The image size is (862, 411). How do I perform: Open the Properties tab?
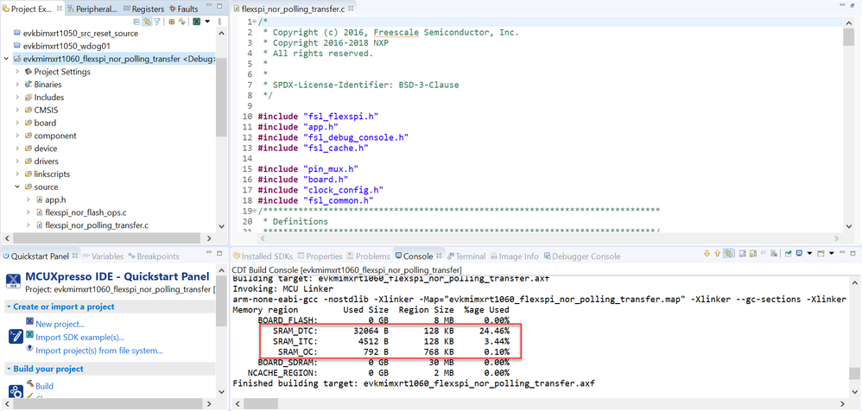[320, 256]
